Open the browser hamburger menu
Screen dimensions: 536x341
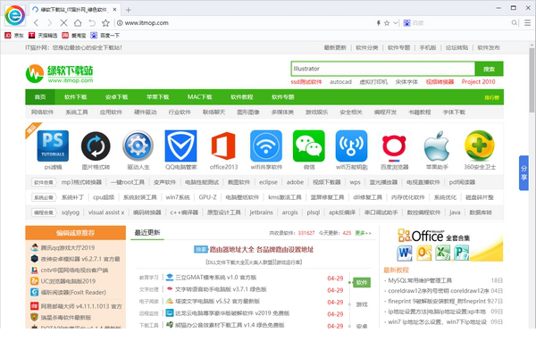tap(527, 23)
